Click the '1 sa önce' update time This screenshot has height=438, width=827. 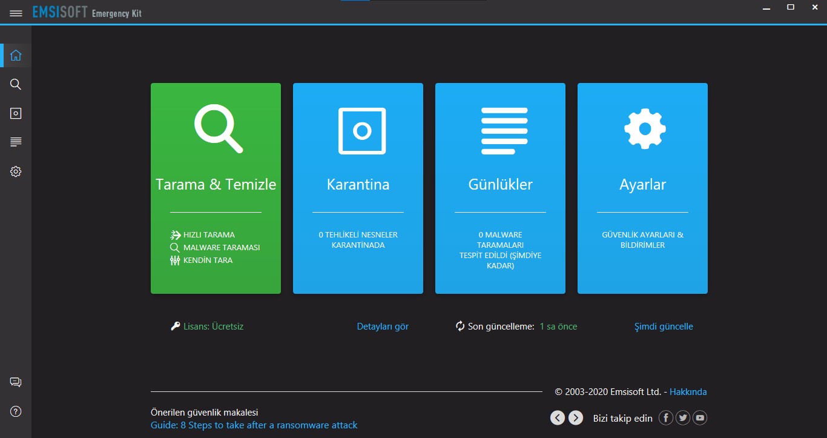(x=558, y=327)
